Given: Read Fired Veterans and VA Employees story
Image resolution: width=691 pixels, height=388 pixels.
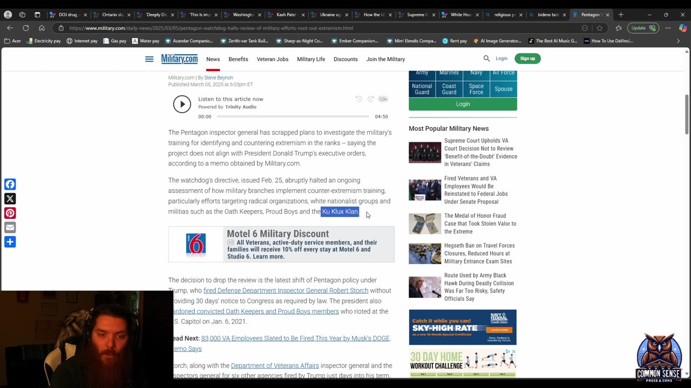Looking at the screenshot, I should pos(476,190).
